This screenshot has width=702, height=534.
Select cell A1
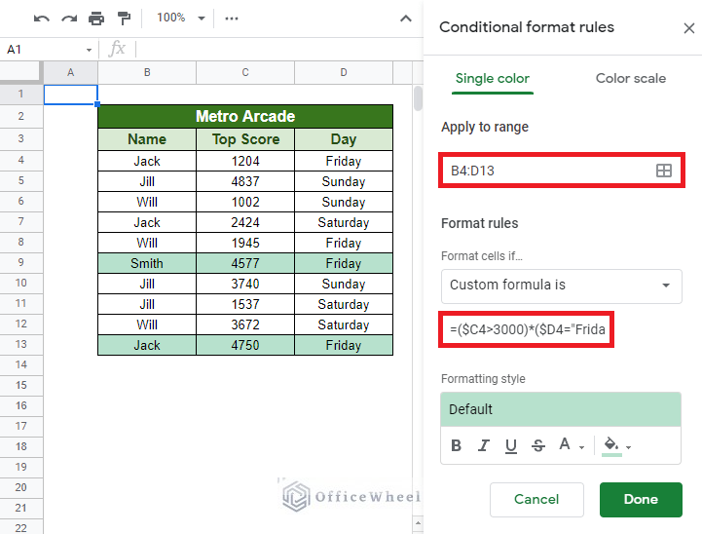[71, 95]
